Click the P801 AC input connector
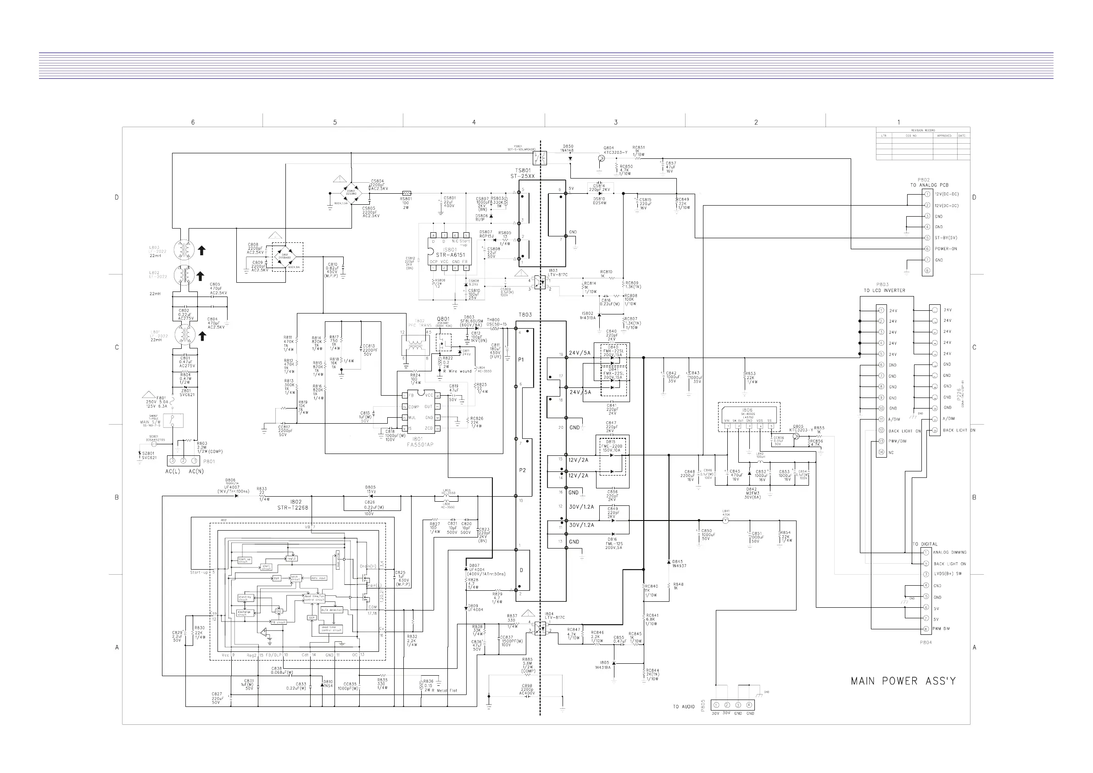Screen dimensions: 1093x773 coord(183,460)
